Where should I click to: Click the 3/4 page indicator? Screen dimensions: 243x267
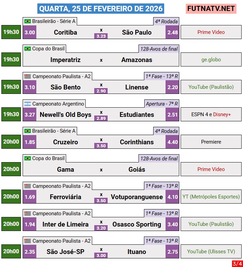point(237,264)
